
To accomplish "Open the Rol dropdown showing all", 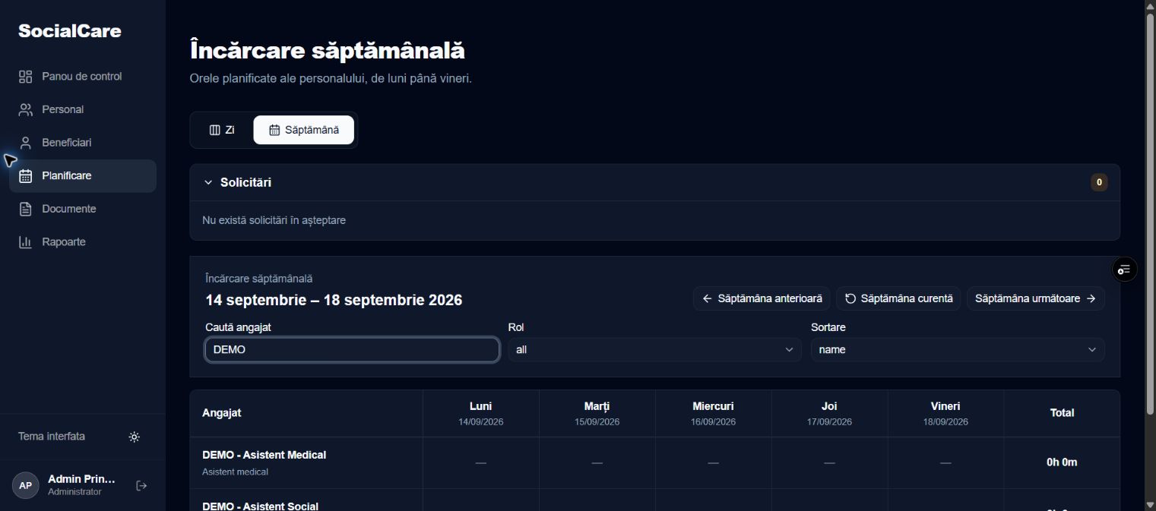I will point(654,349).
